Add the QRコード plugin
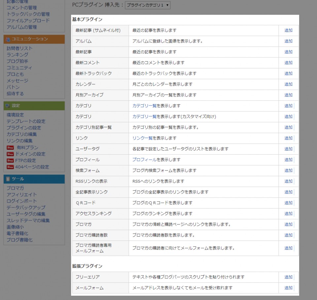This screenshot has width=317, height=300. 288,203
